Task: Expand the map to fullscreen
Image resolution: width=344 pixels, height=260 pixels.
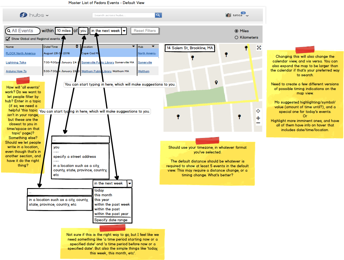Action: [x=259, y=48]
